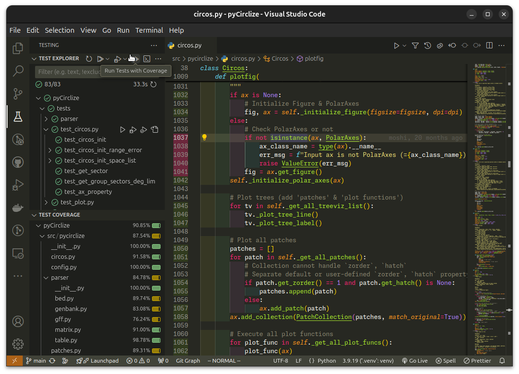Open Go Live server from status bar

[414, 361]
